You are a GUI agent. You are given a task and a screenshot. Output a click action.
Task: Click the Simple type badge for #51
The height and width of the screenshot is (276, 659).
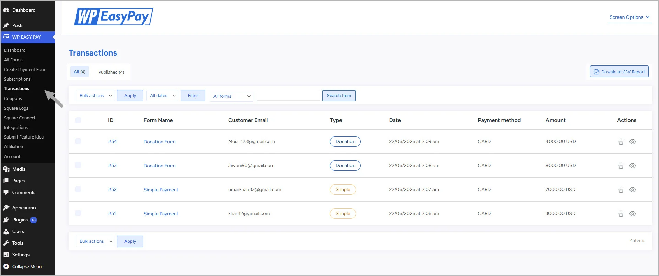pyautogui.click(x=343, y=214)
